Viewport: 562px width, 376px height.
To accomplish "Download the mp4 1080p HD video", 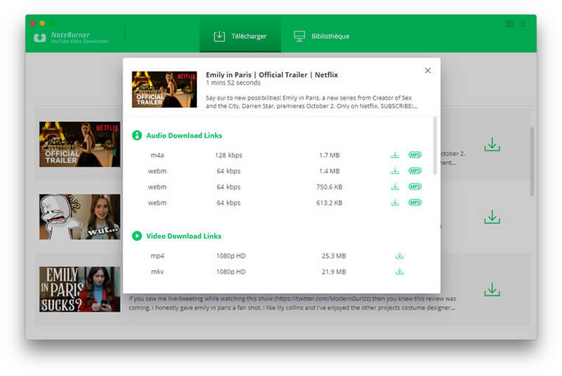I will pyautogui.click(x=399, y=256).
